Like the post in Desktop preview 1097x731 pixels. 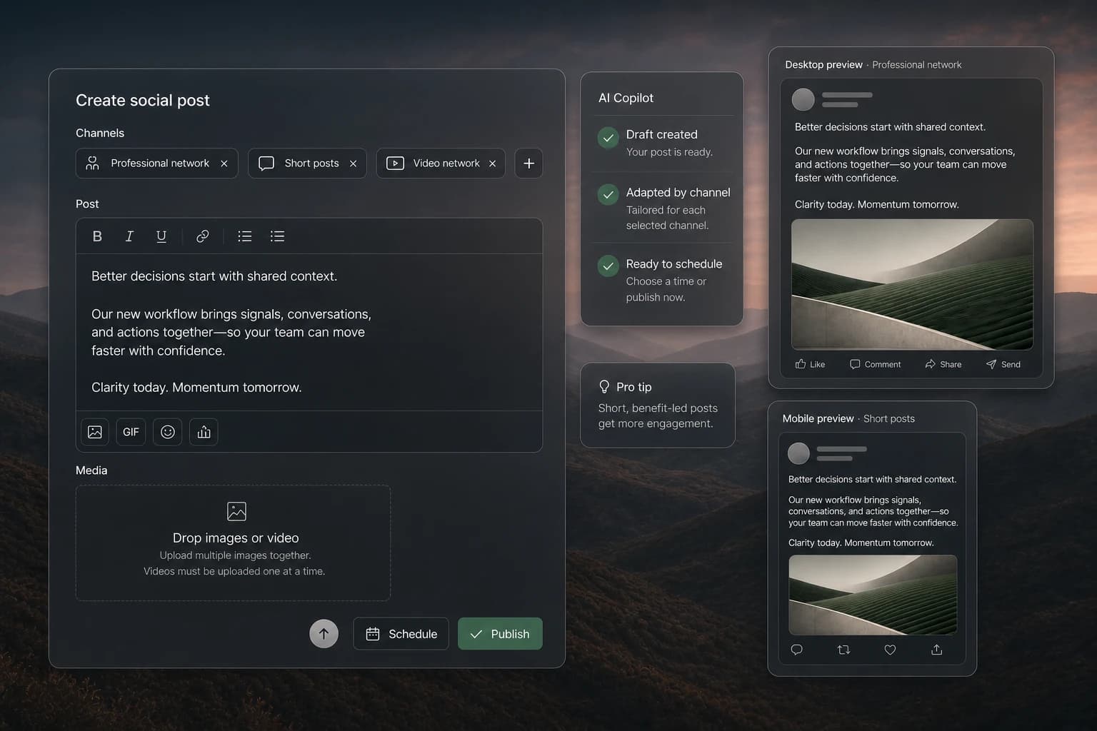click(810, 364)
